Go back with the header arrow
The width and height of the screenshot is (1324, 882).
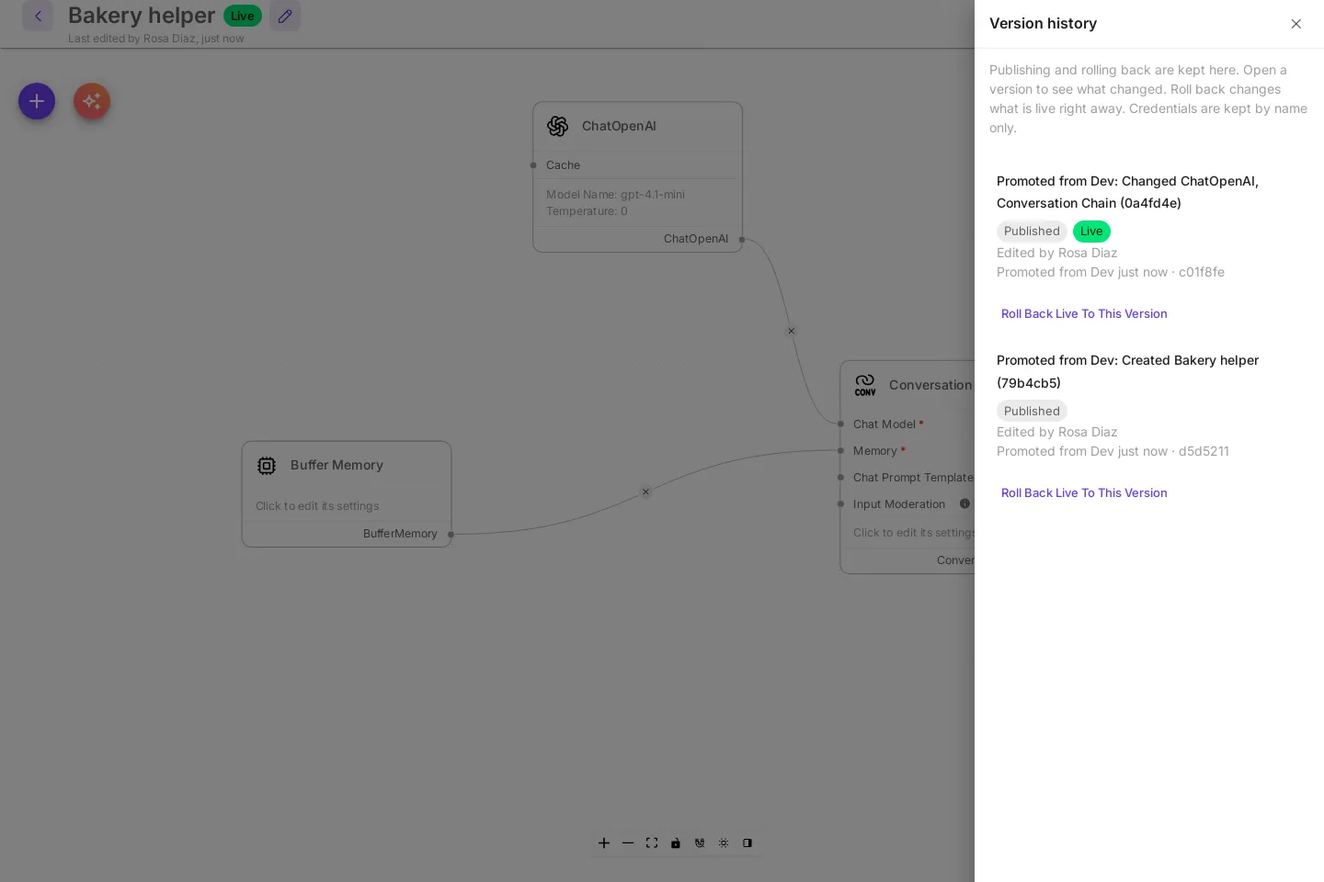point(38,16)
